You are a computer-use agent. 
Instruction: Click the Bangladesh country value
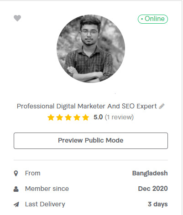click(x=150, y=173)
